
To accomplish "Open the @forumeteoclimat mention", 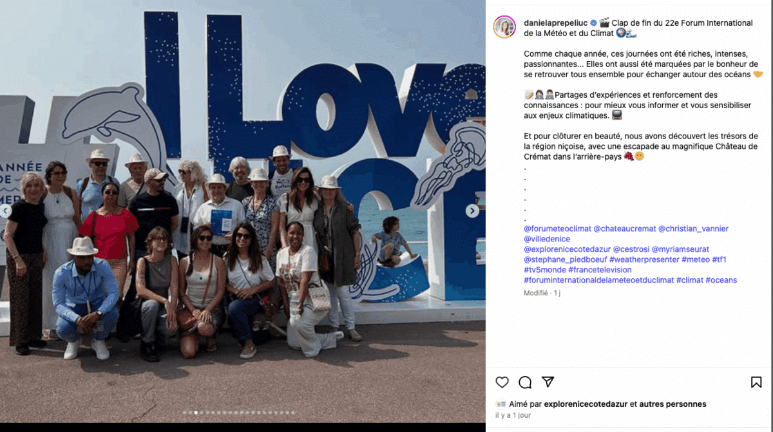I will [x=557, y=229].
